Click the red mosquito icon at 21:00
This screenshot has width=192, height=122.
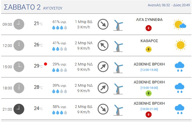(149, 115)
